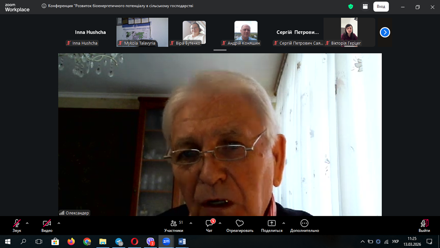Screen dimensions: 440x248
Task: Select Сергій Петрович participant tile
Action: [298, 32]
